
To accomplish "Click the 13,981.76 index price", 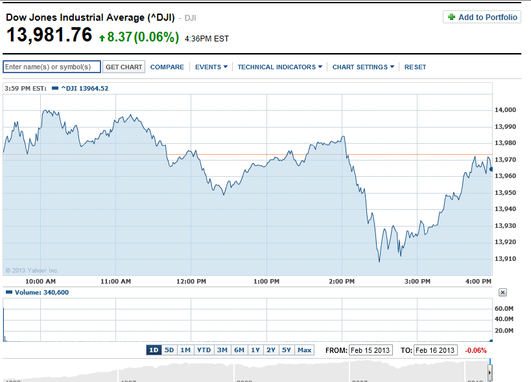I will pos(49,35).
